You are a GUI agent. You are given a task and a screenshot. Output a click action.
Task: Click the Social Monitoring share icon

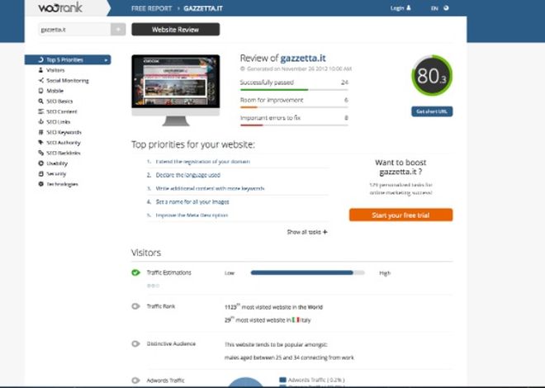click(40, 81)
